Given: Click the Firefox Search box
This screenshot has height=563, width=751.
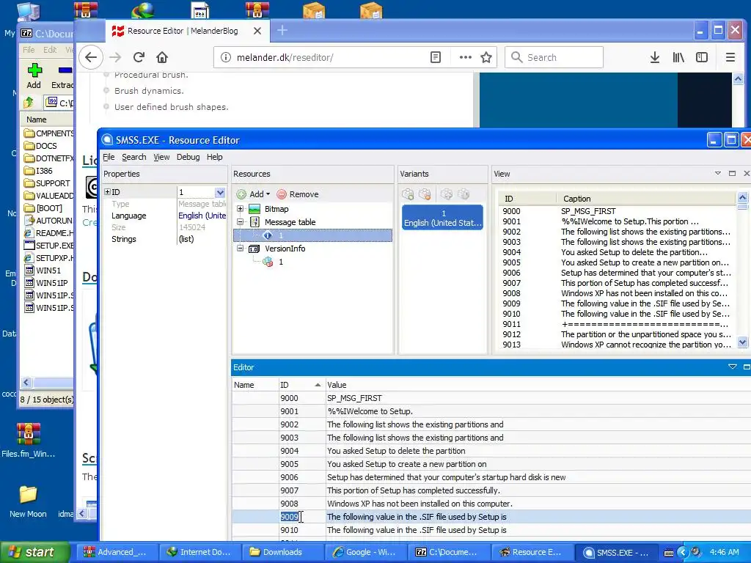Looking at the screenshot, I should tap(554, 57).
